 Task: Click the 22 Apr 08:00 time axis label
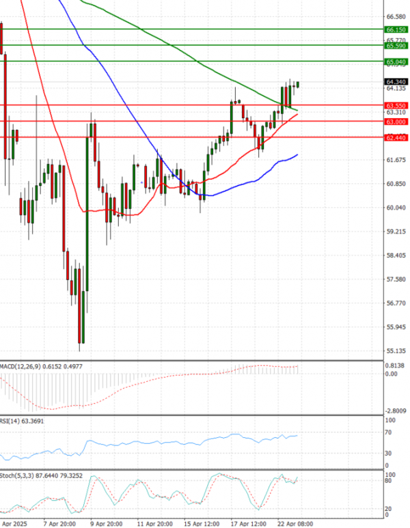click(295, 524)
